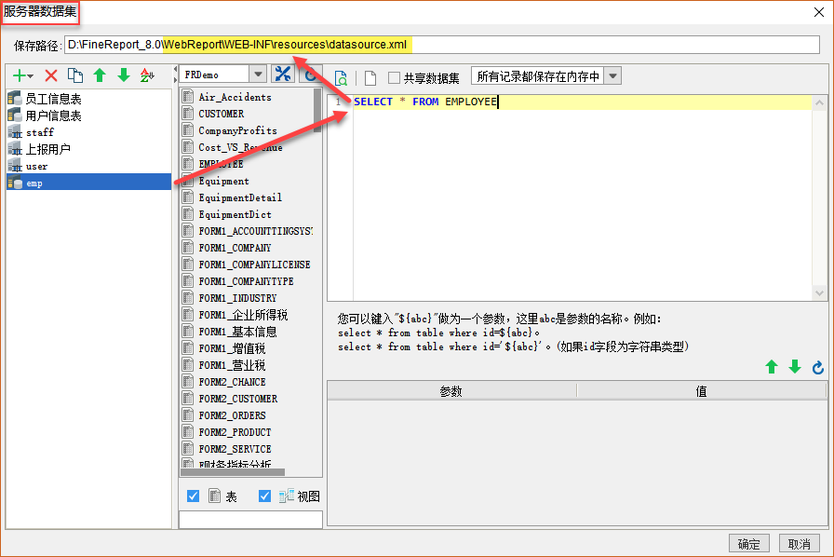Click the SQL editor scroll-down arrow
Viewport: 834px width, 557px height.
(x=819, y=292)
